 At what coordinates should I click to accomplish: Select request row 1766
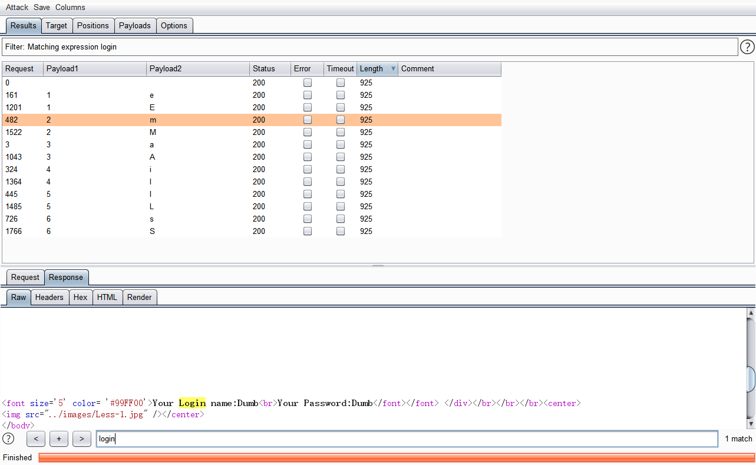coord(252,232)
